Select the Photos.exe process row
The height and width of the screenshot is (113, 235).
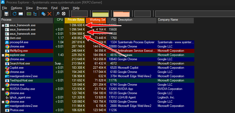[97, 110]
